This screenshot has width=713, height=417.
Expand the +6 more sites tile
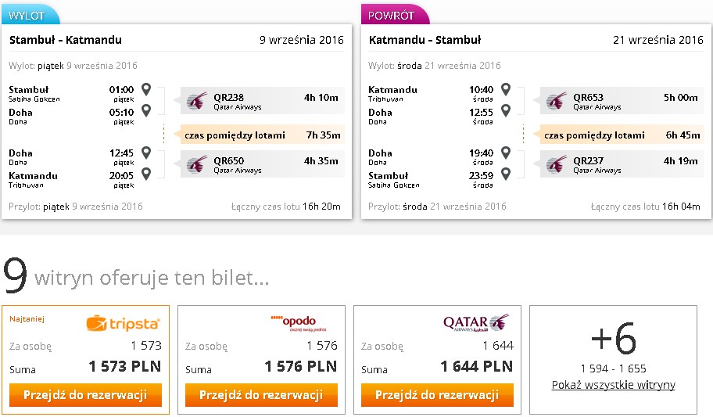(x=614, y=360)
